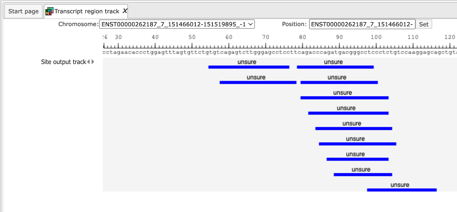Click the Transcript region track tab icon
Screen dimensions: 457x212
point(49,11)
